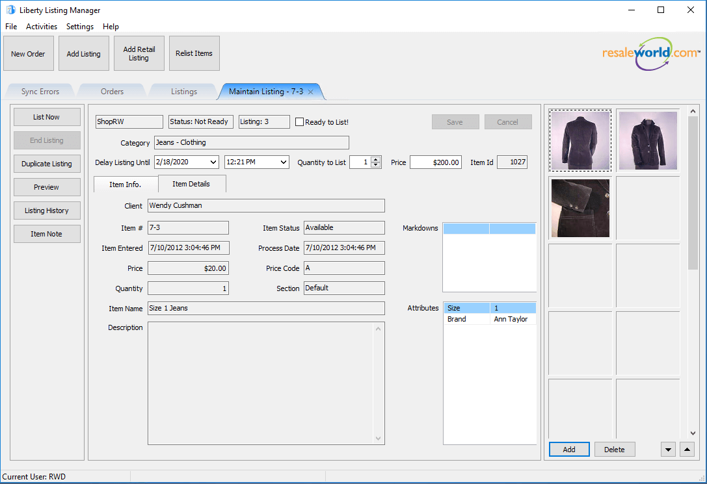Select the Size attribute row
The image size is (707, 484).
pyautogui.click(x=490, y=308)
